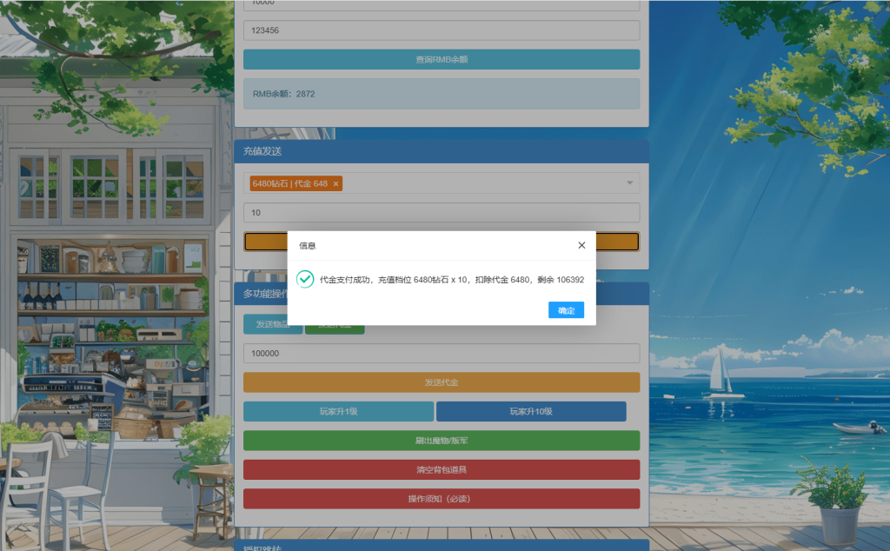
Task: Remove the 6480钻石 tag via its x
Action: [335, 184]
